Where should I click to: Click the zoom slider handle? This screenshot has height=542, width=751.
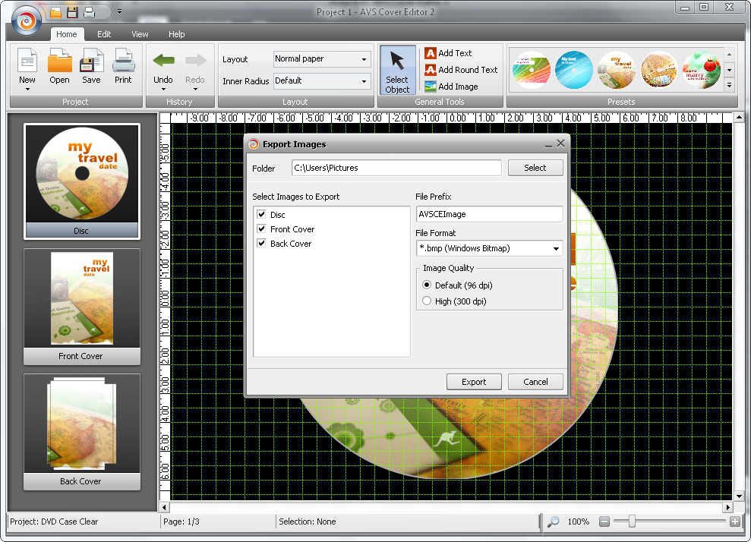coord(632,522)
